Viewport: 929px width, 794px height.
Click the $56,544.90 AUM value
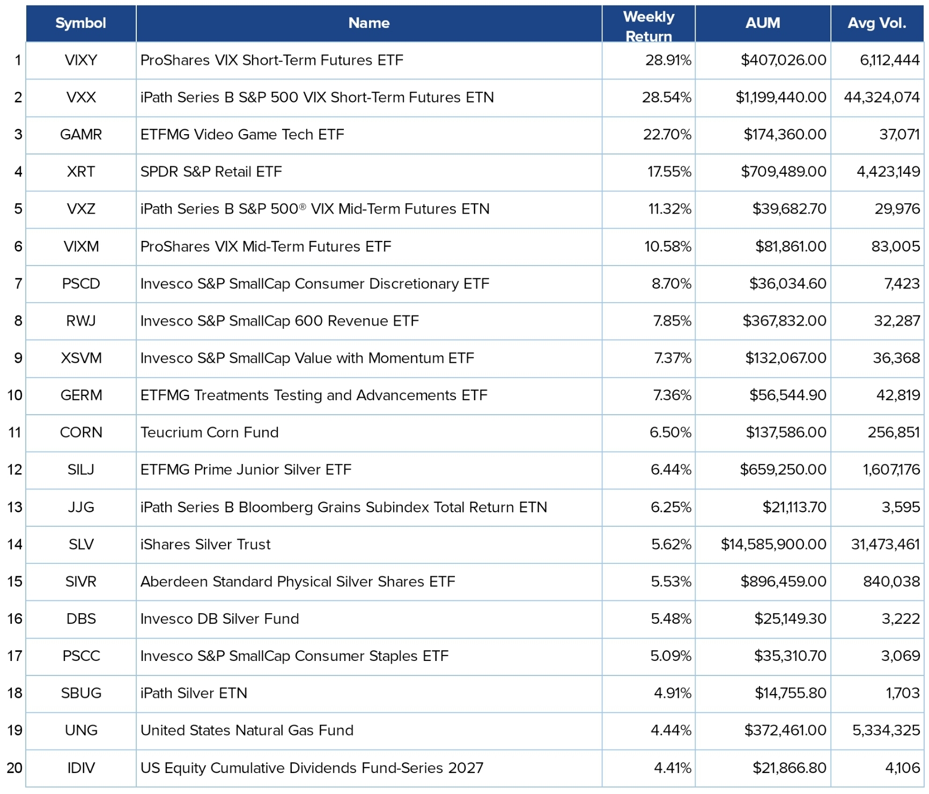pyautogui.click(x=788, y=395)
